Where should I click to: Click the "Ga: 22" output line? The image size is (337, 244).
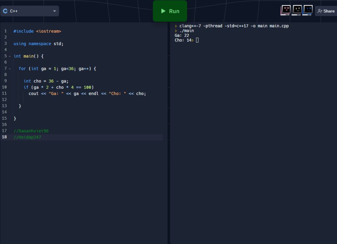click(182, 36)
